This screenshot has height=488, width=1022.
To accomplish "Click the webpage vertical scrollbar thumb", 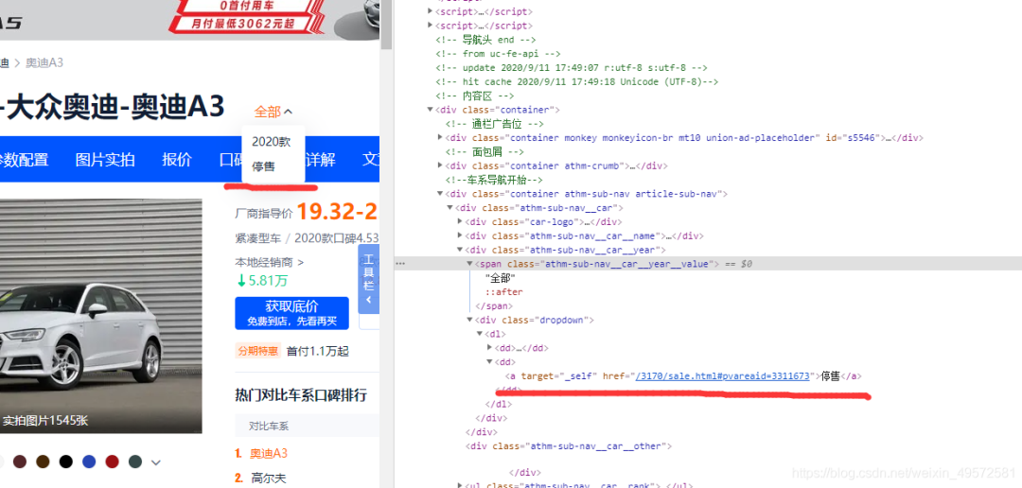I will 386,24.
